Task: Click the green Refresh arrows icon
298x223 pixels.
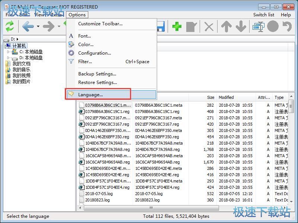Action: [x=10, y=26]
